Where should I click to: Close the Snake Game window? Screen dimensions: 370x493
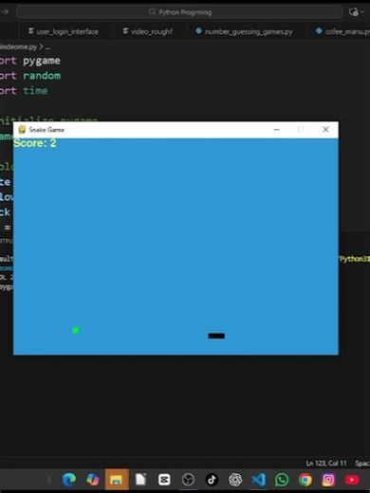tap(325, 130)
